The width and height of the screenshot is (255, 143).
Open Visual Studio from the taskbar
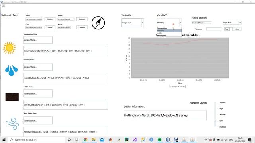(x=135, y=139)
